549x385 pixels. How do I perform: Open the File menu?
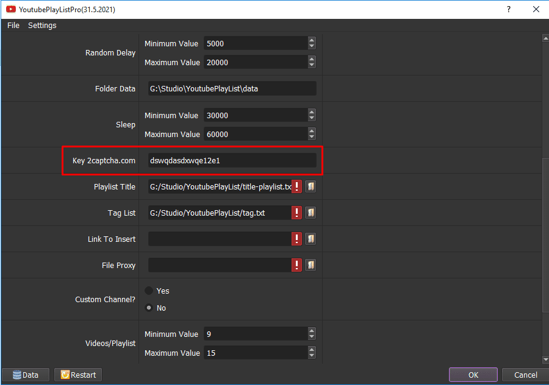point(13,25)
